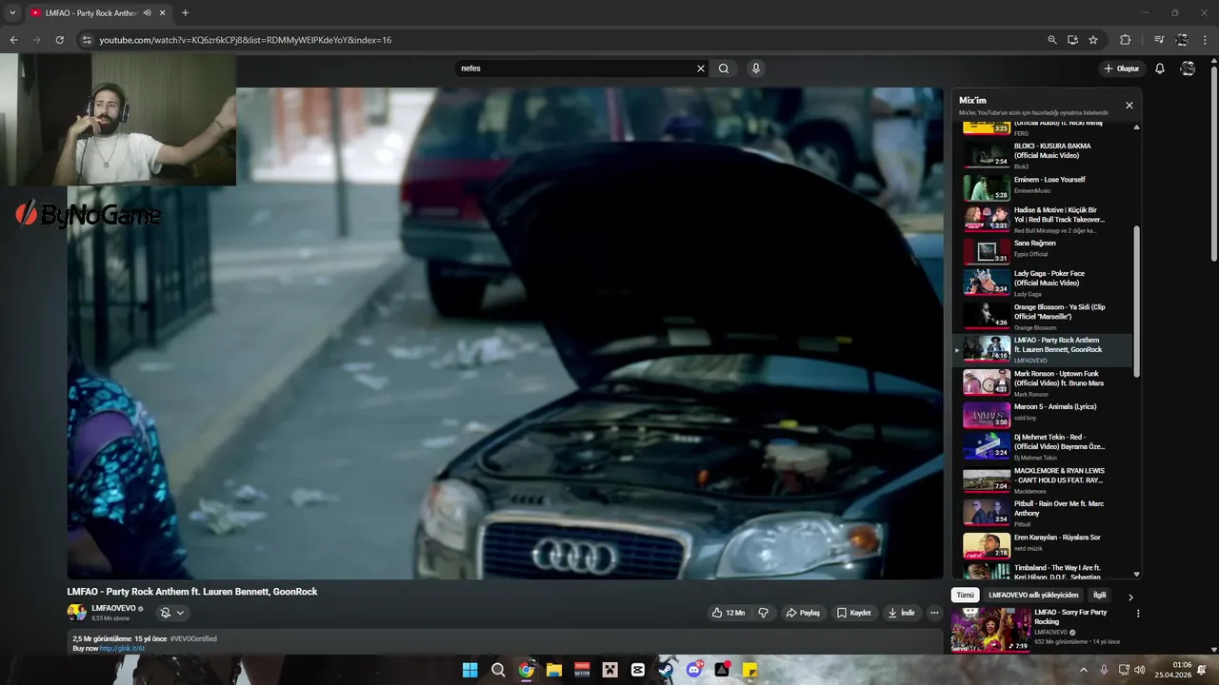
Task: Click the 'Kaydet' save button
Action: tap(854, 613)
